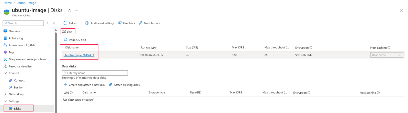Screen dimensions: 408x113
Task: Open the Host caching Read/write dropdown
Action: click(387, 55)
